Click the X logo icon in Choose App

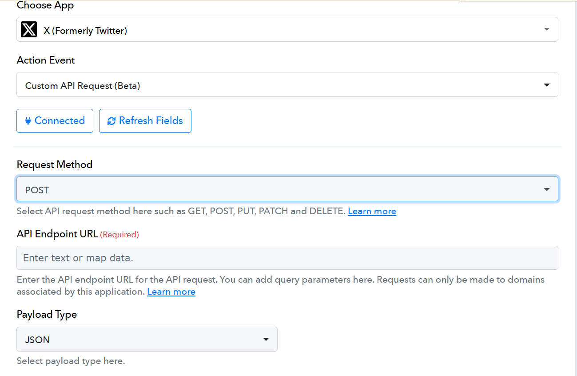click(x=29, y=30)
